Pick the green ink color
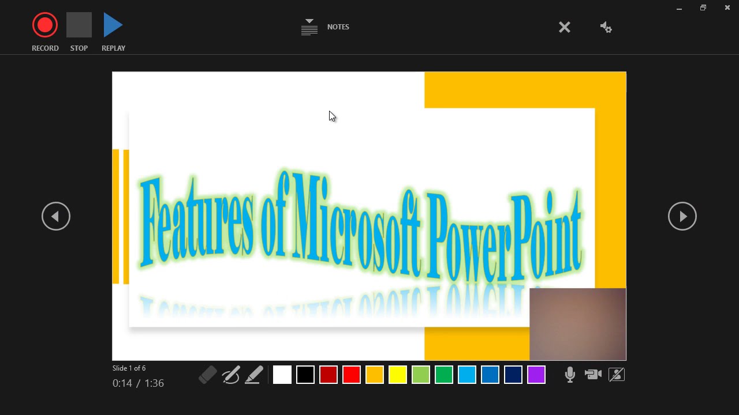 [444, 375]
